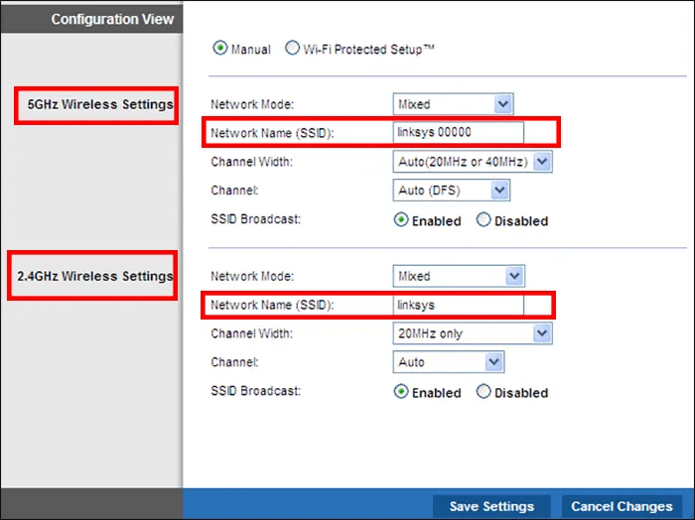Open the 5GHz Network Mode dropdown

tap(453, 104)
